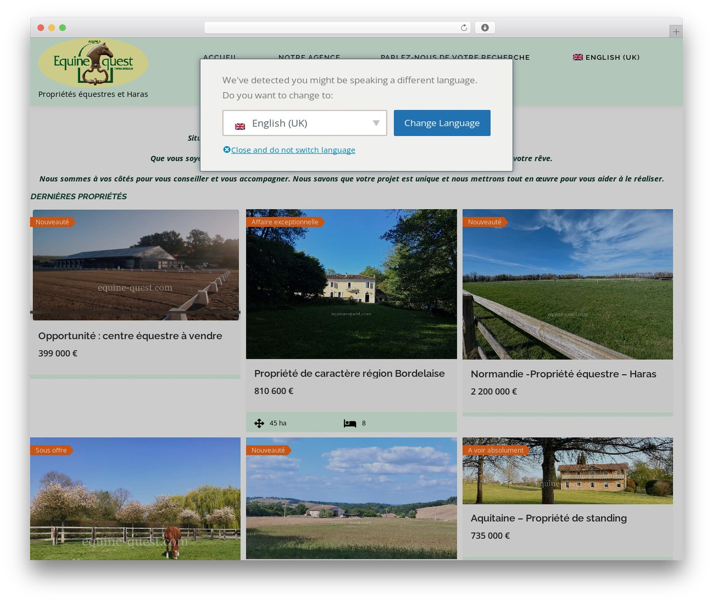Open the Accueil menu item
The height and width of the screenshot is (603, 713).
(219, 57)
